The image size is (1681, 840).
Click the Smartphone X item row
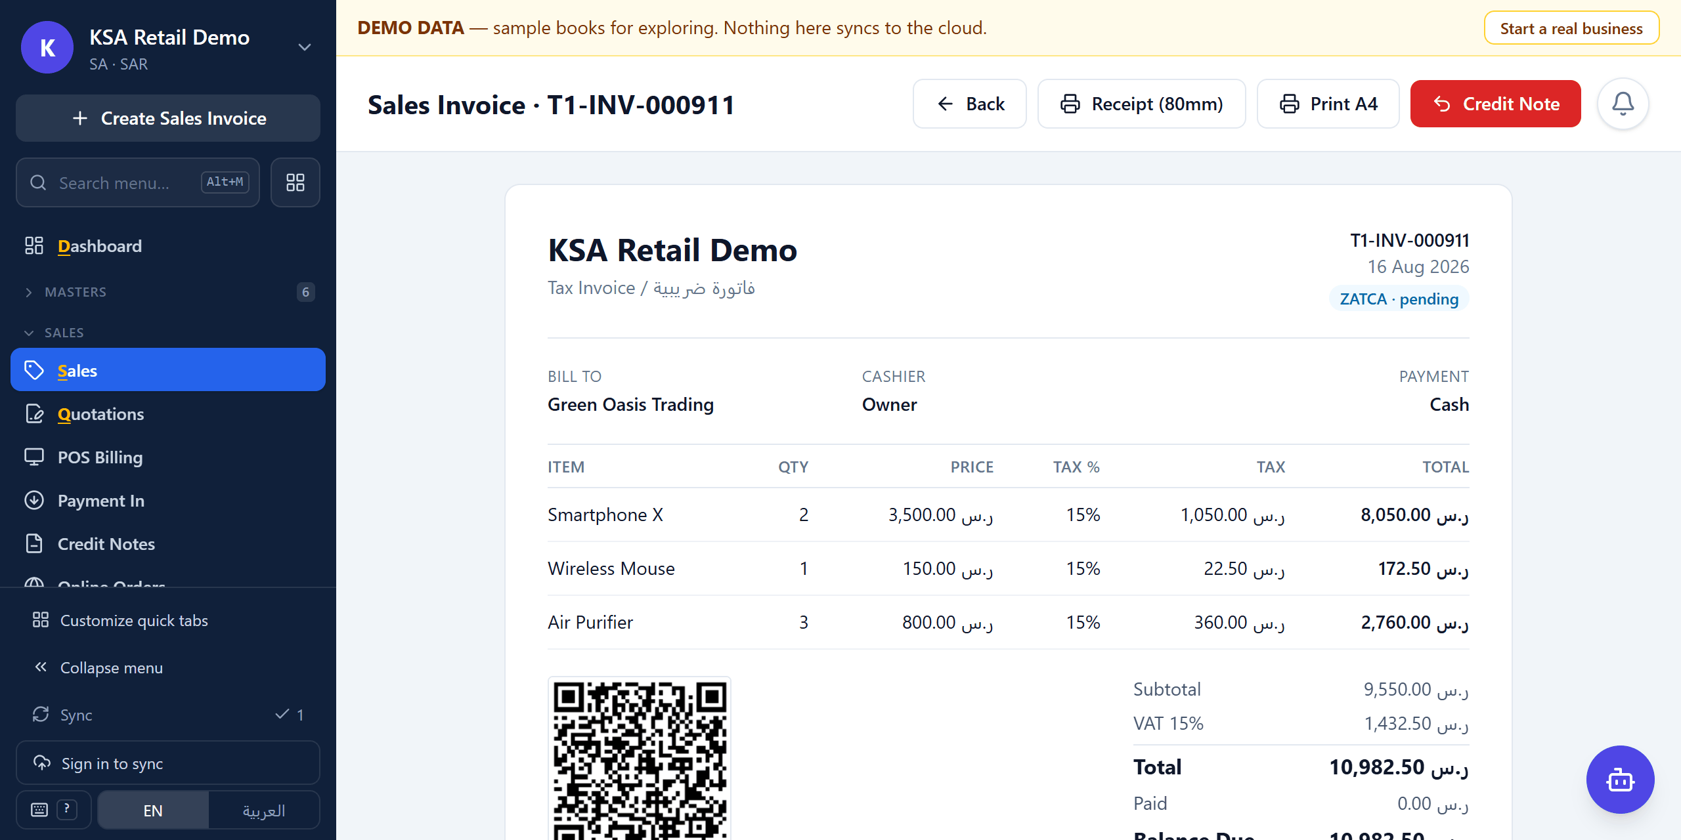pos(1009,514)
